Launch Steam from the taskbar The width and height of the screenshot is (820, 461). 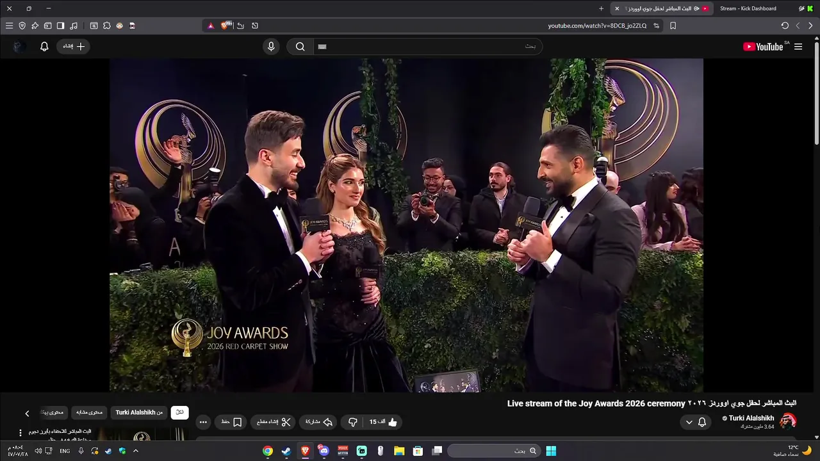(286, 451)
